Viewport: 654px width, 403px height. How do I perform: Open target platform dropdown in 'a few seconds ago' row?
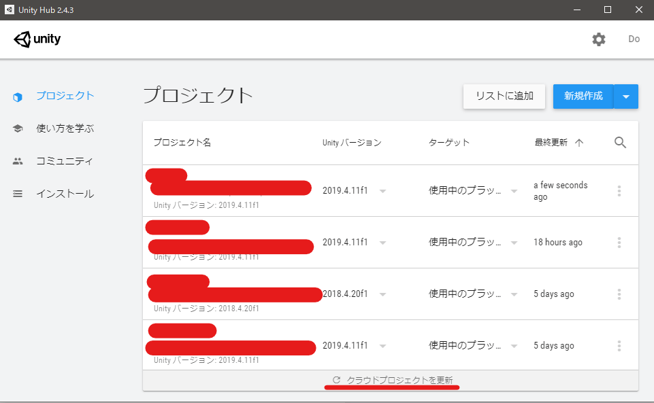click(x=514, y=191)
